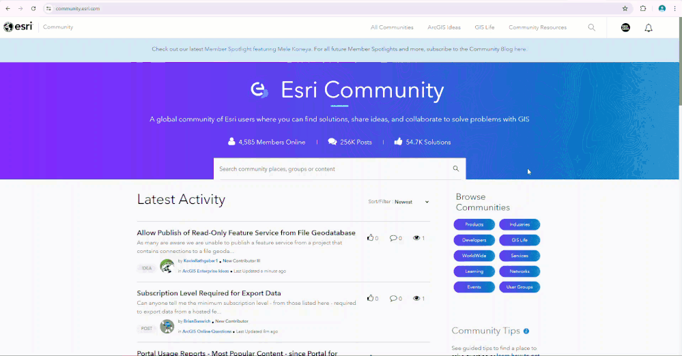Click the Solutions thumbs-up icon
This screenshot has height=356, width=682.
click(x=398, y=141)
